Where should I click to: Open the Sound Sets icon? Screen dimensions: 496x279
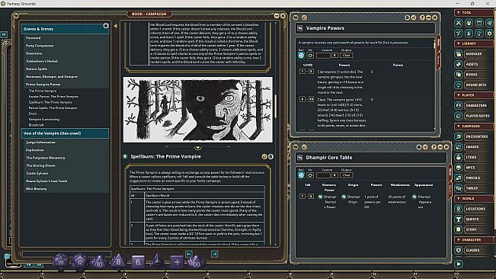(459, 85)
